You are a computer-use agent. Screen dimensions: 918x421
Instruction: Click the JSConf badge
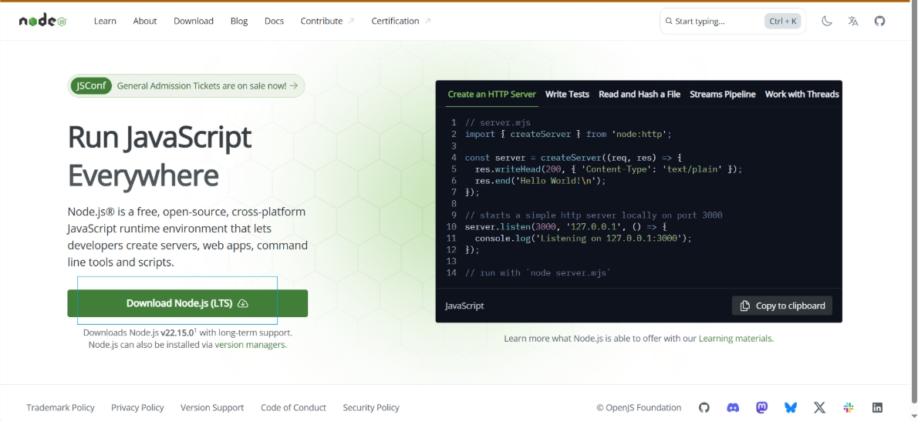91,86
